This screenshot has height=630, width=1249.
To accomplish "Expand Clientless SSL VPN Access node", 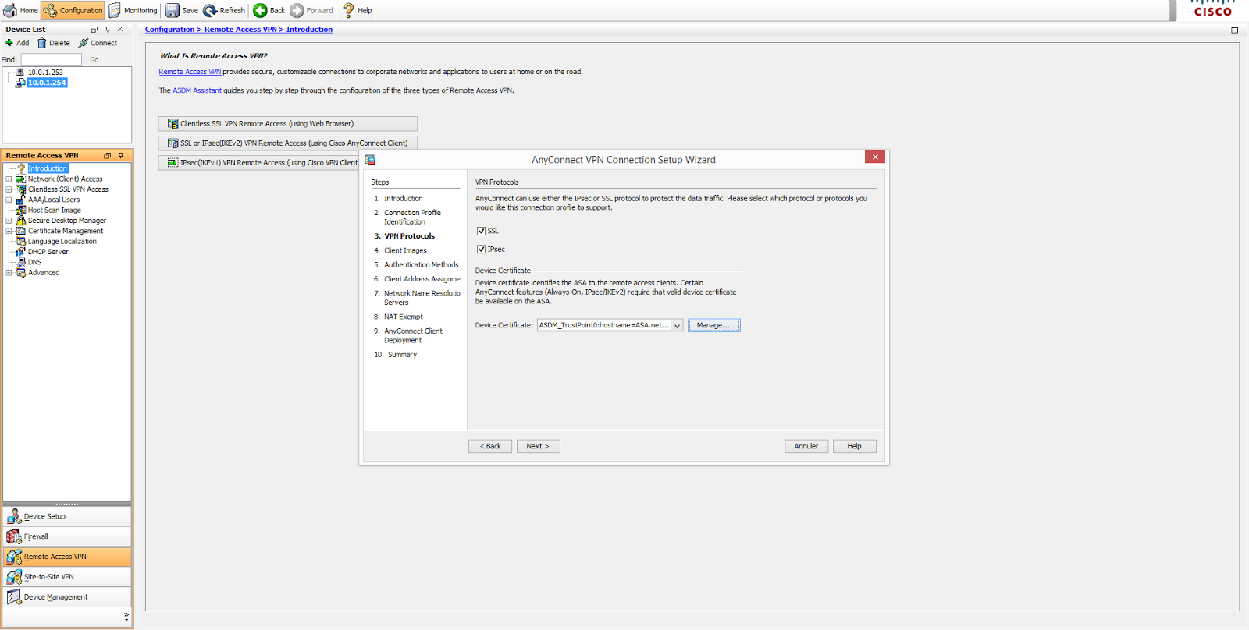I will [x=9, y=189].
